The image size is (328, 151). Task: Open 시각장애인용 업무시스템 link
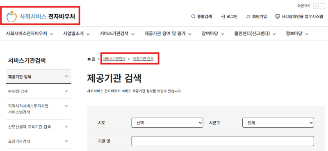tap(299, 16)
